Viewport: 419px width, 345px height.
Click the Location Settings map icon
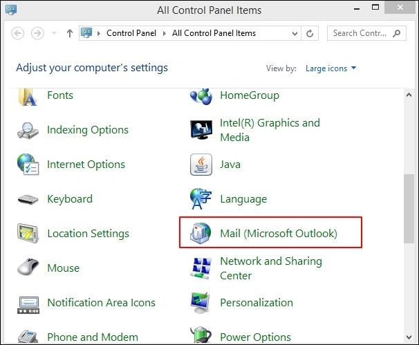coord(28,233)
